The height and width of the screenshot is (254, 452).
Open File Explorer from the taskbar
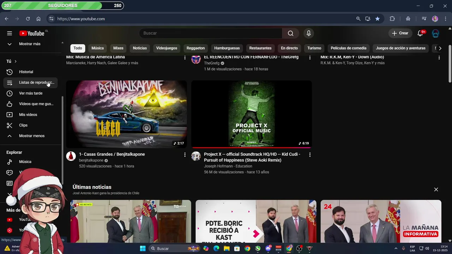pyautogui.click(x=226, y=248)
